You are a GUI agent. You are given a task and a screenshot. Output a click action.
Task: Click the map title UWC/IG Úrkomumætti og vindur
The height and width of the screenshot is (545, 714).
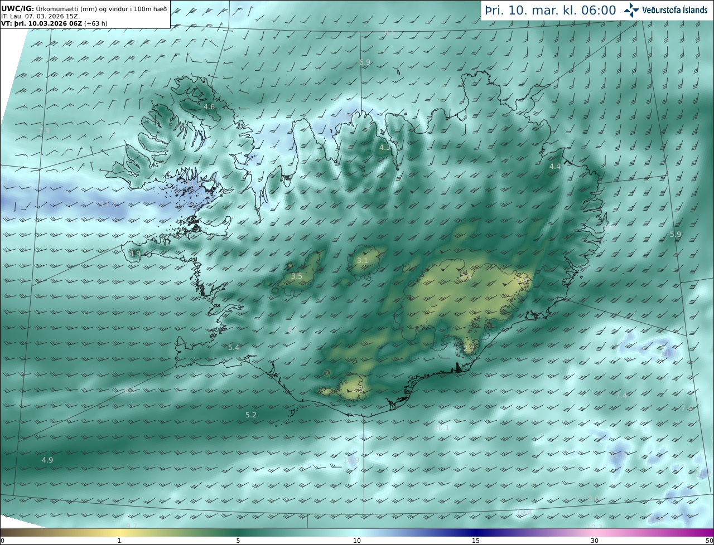coord(84,8)
